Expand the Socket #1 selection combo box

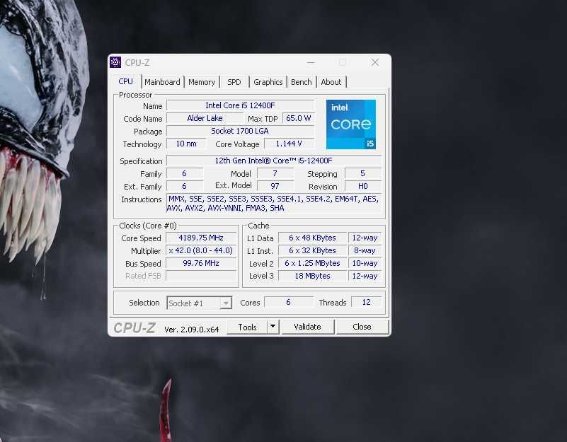pyautogui.click(x=199, y=303)
